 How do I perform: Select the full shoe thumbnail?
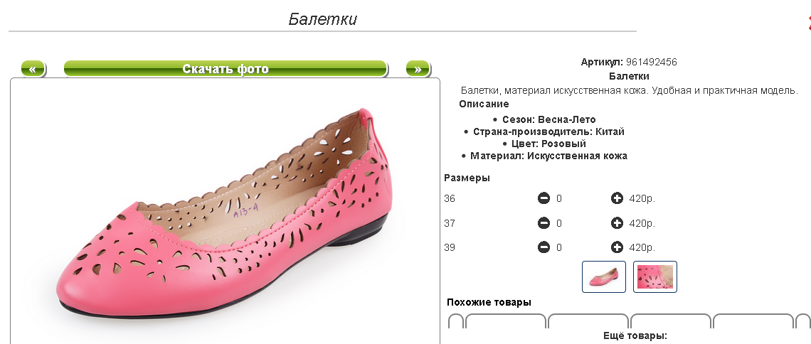point(604,276)
